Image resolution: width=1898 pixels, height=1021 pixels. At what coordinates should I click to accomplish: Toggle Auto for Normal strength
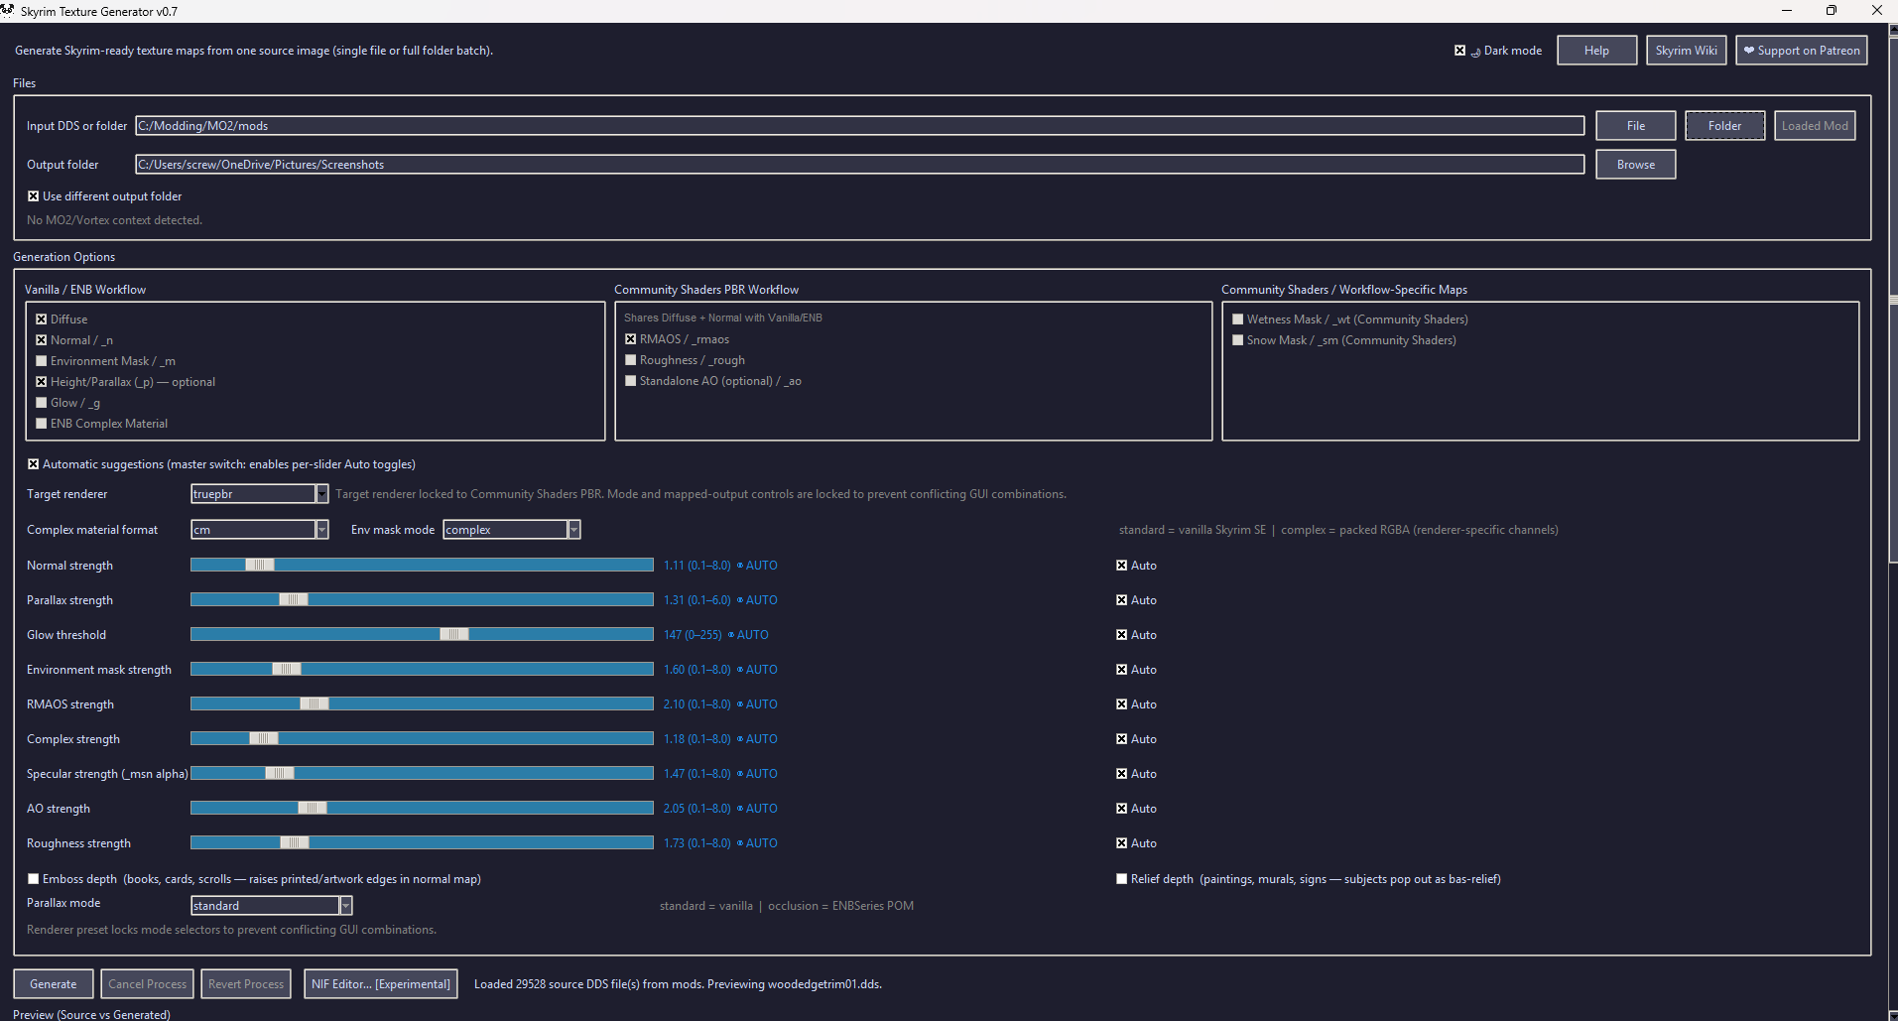[x=1121, y=566]
